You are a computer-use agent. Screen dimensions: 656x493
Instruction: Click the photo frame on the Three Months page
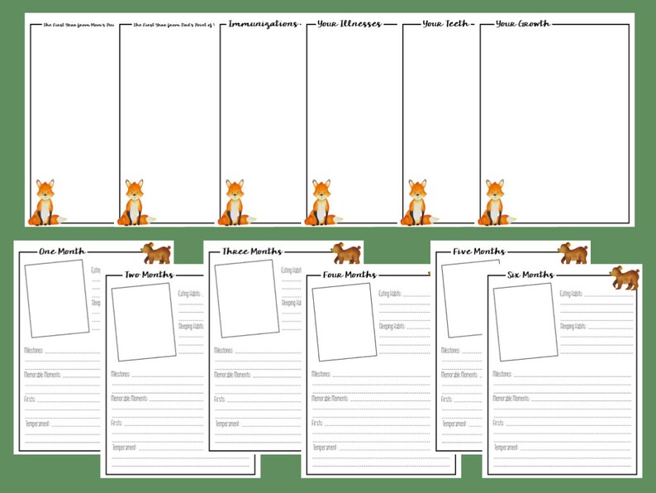247,299
